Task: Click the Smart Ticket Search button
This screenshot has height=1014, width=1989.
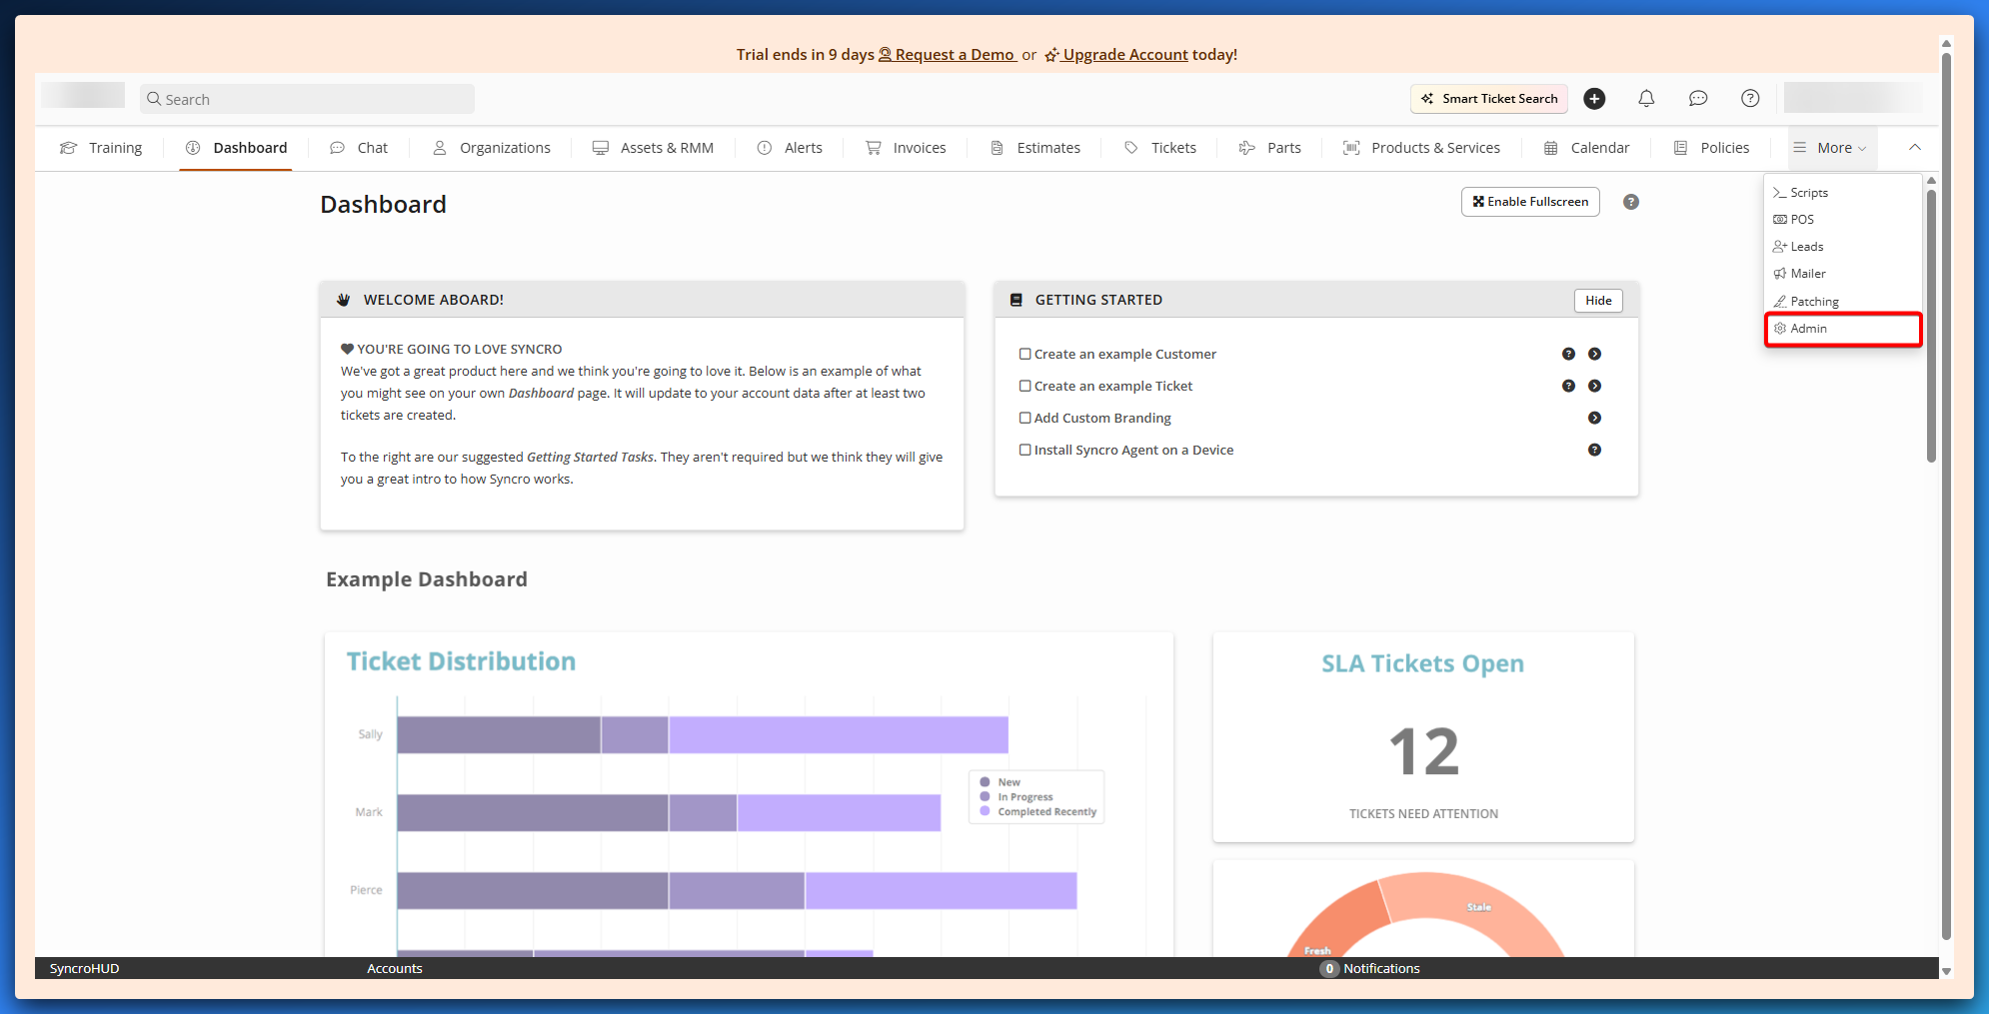Action: coord(1489,99)
